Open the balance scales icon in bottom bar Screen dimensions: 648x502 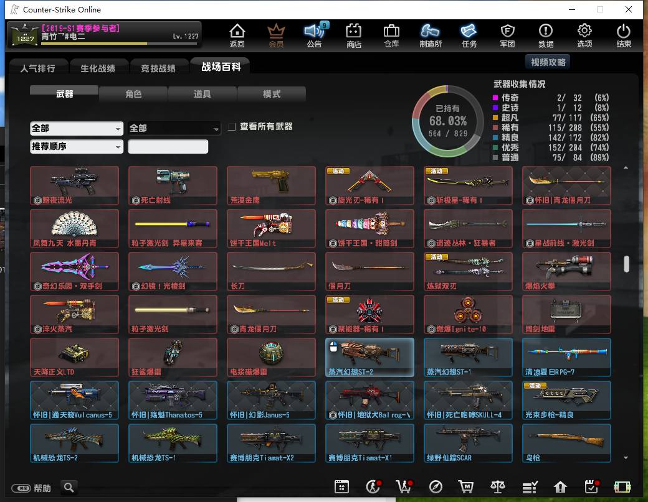(x=498, y=487)
